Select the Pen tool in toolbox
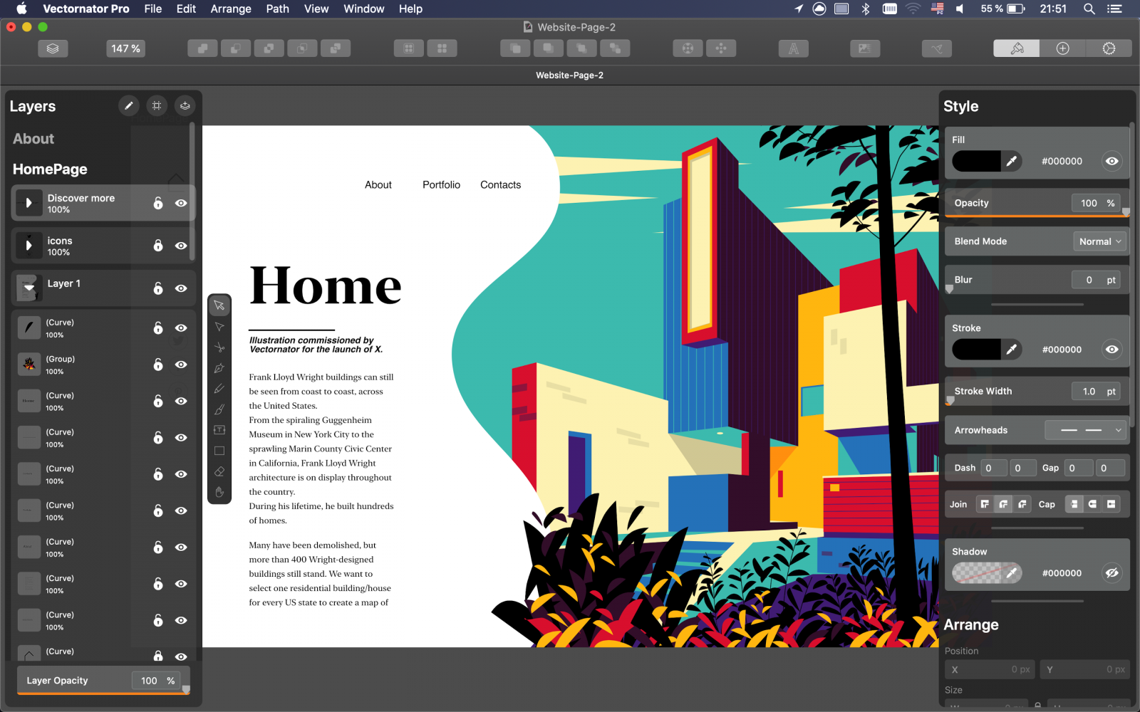This screenshot has width=1140, height=712. (219, 368)
